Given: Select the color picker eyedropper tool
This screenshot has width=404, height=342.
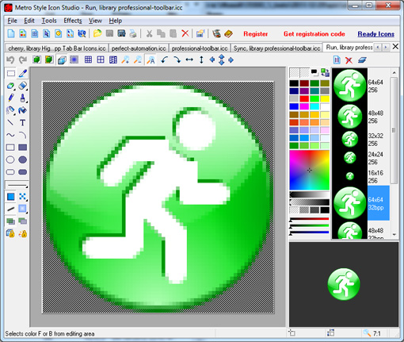Looking at the screenshot, I should tap(23, 74).
